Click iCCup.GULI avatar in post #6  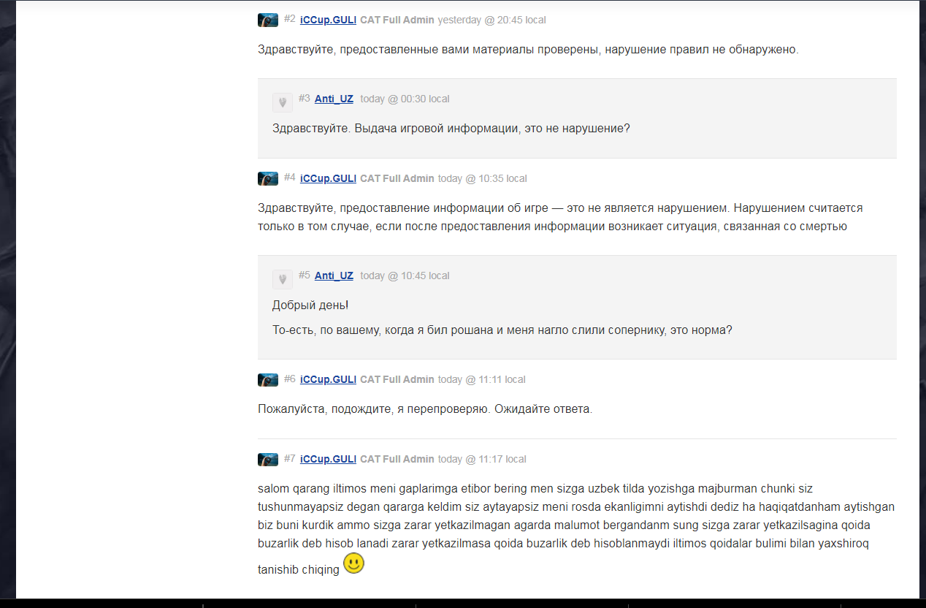268,380
